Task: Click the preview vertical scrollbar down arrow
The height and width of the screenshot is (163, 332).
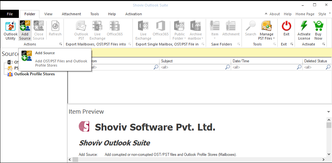Action: [329, 154]
